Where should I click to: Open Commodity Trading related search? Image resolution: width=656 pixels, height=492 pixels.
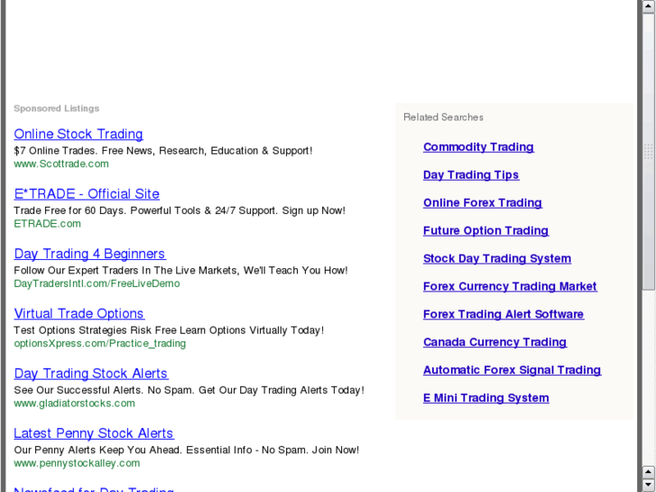tap(478, 147)
